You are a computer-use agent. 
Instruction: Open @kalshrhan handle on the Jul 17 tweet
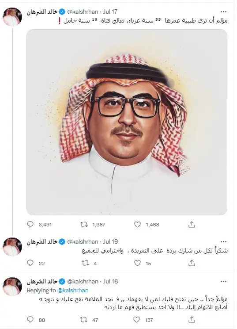(83, 12)
